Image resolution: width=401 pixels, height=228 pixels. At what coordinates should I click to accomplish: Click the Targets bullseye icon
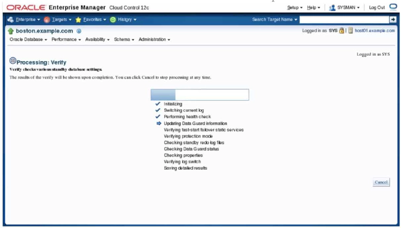coord(47,19)
